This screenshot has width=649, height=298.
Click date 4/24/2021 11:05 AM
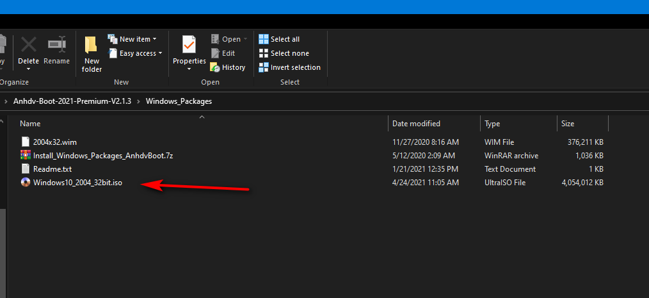point(426,183)
